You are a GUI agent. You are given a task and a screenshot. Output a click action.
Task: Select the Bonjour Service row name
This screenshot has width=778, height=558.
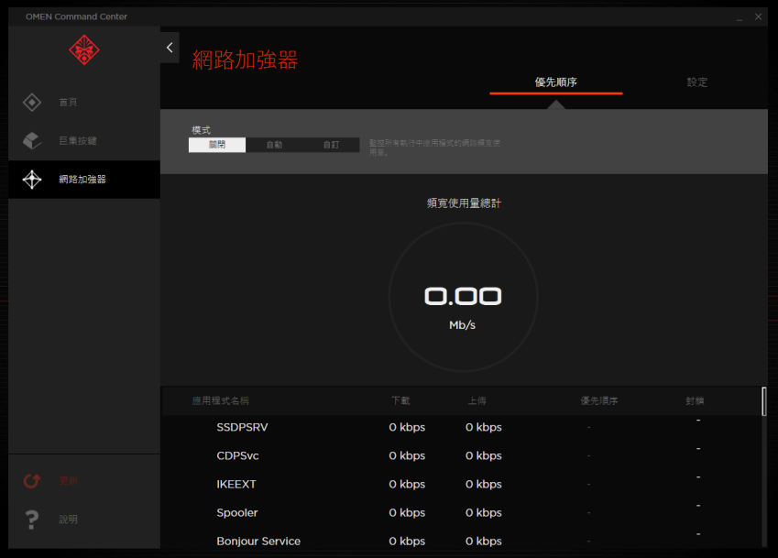tap(258, 542)
